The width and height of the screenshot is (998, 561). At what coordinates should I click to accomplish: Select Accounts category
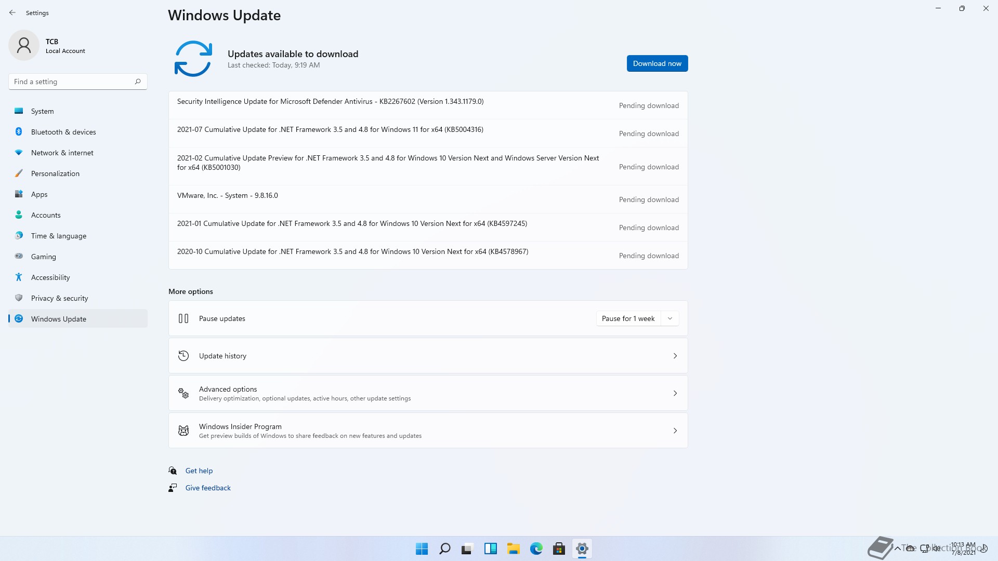point(78,215)
